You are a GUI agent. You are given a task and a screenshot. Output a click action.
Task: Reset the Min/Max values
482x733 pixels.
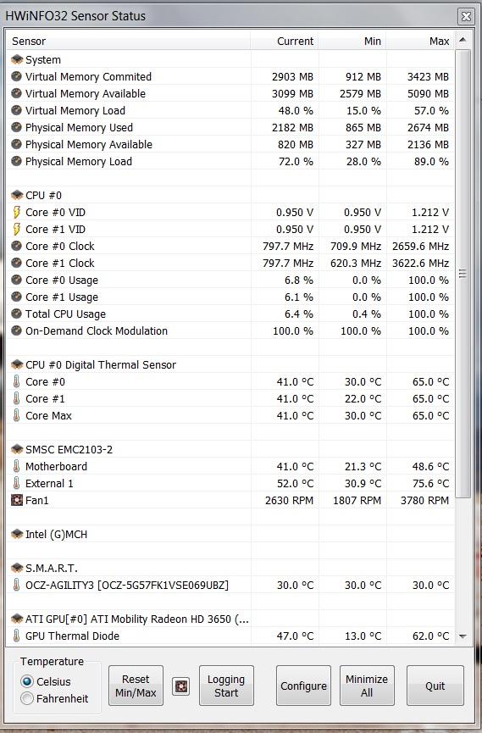[136, 686]
